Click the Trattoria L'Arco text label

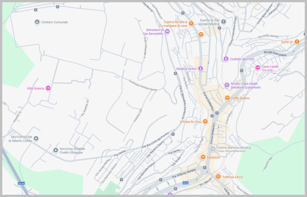(232, 177)
